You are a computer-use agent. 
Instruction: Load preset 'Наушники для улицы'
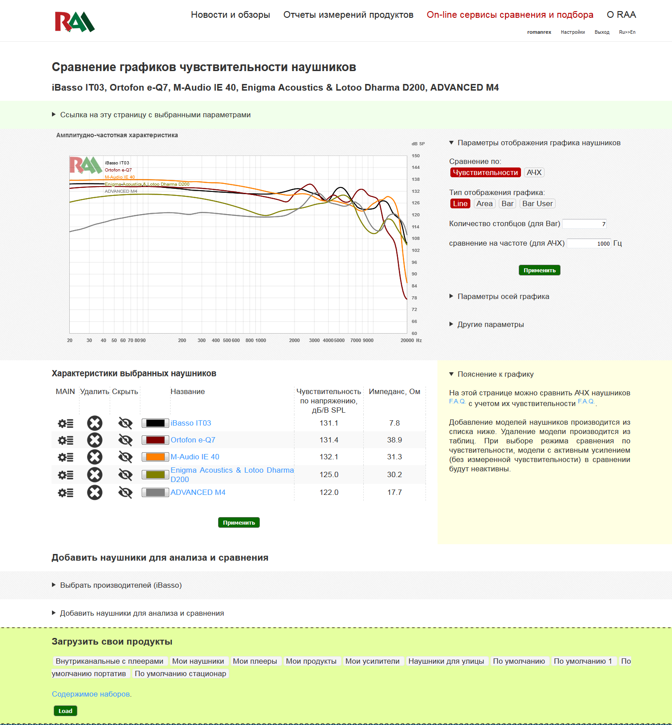[x=446, y=661]
